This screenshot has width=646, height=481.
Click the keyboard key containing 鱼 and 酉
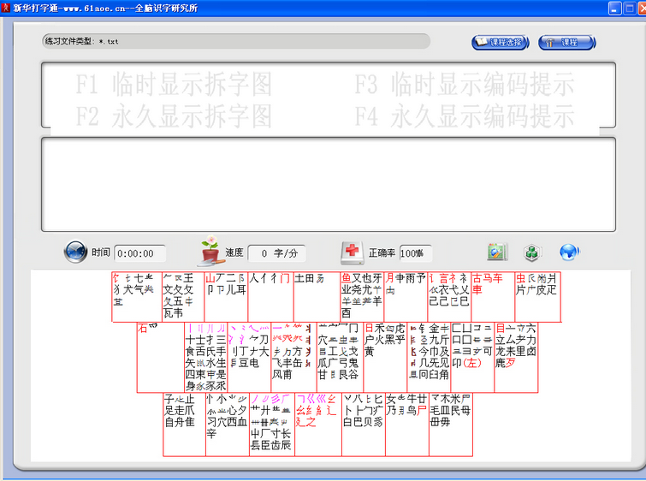tap(362, 297)
